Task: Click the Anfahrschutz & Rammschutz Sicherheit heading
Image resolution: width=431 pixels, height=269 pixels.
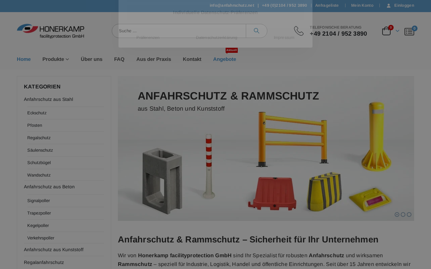Action: (x=248, y=239)
